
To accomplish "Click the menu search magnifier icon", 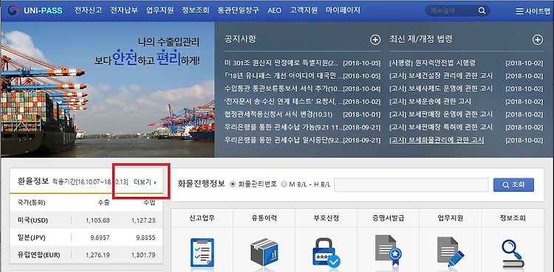I will [x=482, y=10].
